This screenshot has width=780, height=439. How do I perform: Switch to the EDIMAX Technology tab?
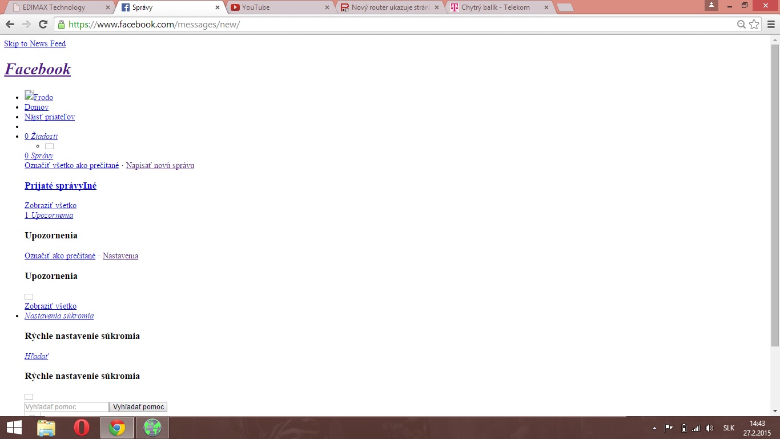coord(62,7)
